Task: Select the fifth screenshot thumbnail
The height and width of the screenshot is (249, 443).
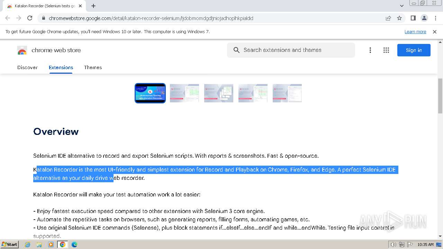Action: pyautogui.click(x=287, y=93)
